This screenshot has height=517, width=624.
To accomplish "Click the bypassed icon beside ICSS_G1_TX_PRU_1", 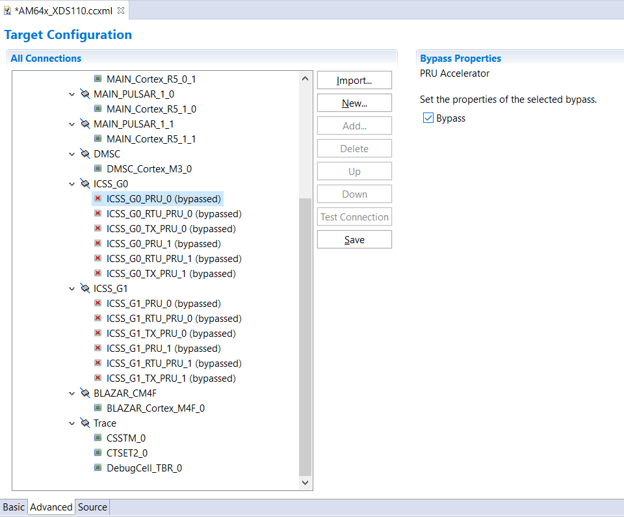I will 98,378.
